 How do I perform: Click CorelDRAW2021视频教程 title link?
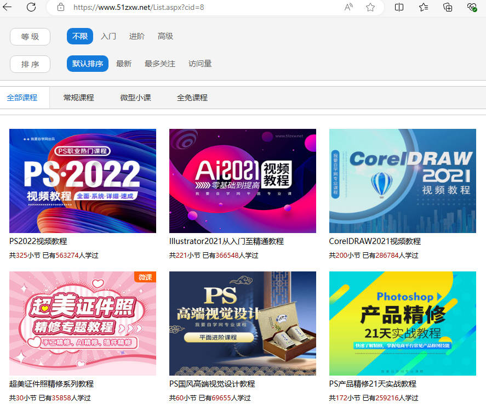375,241
